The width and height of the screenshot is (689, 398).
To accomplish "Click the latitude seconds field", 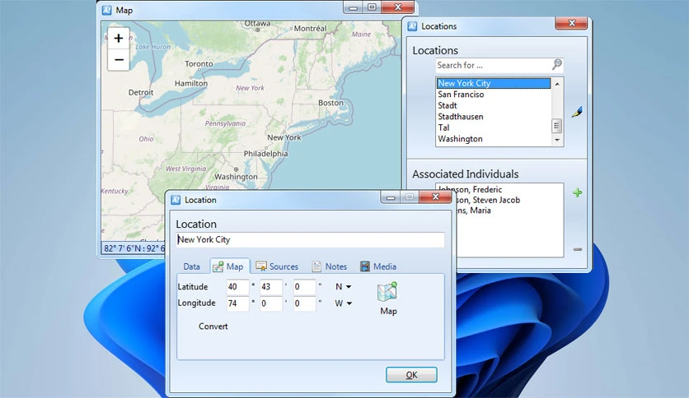I will pyautogui.click(x=304, y=287).
